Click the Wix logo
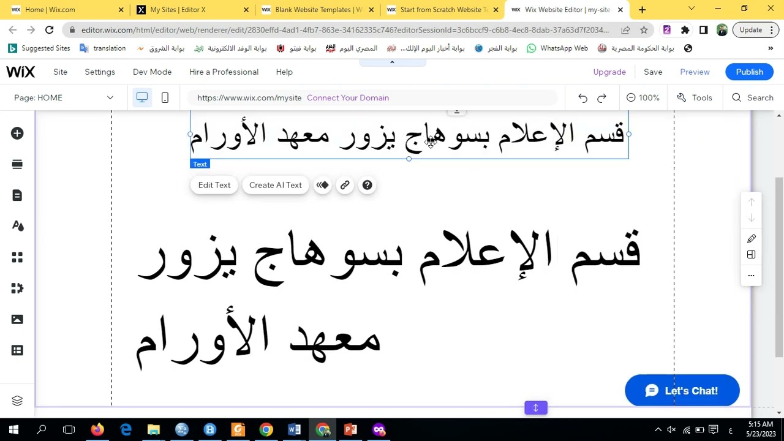Viewport: 784px width, 441px height. [x=21, y=72]
